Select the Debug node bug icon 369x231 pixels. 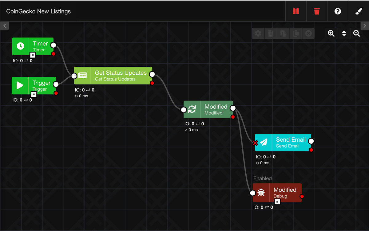tap(261, 193)
